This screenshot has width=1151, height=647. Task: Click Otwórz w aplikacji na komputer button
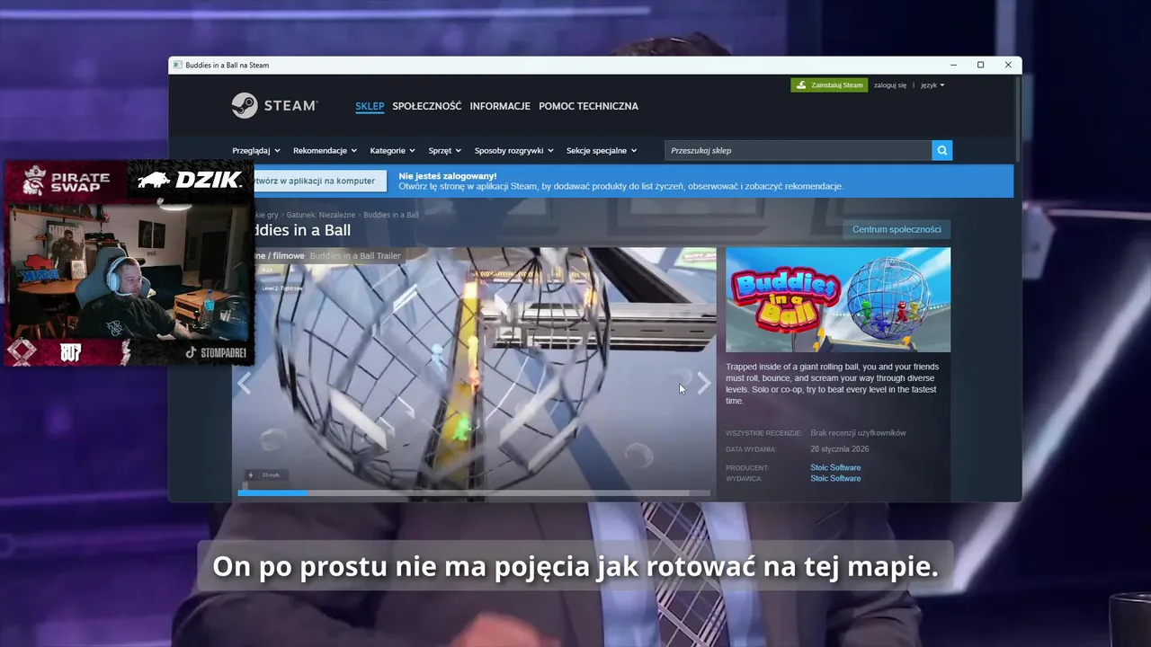pos(321,181)
